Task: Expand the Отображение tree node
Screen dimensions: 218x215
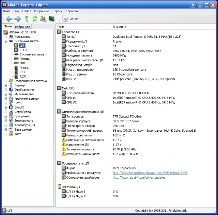Action: (6, 90)
